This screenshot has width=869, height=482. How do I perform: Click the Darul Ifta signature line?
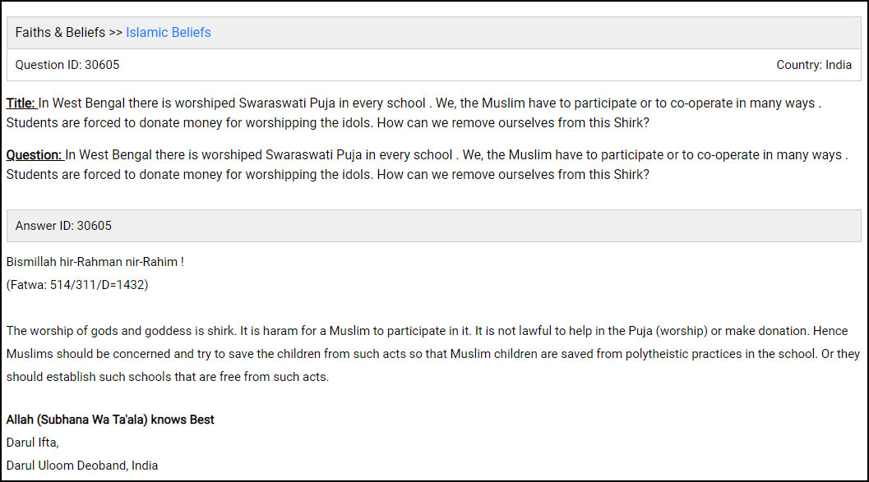pyautogui.click(x=33, y=443)
